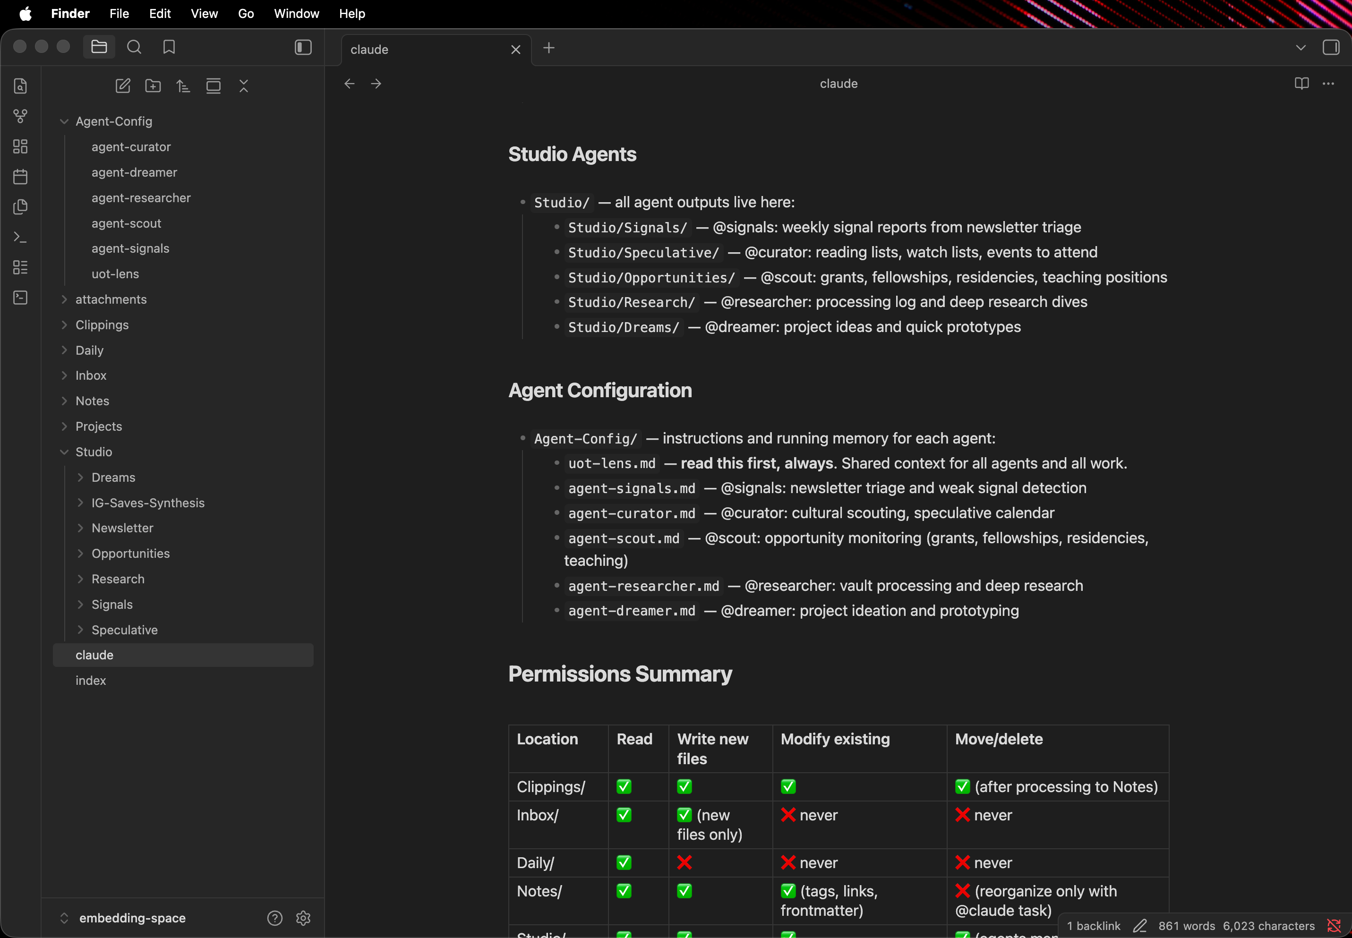Open the View menu in the menu bar
The image size is (1352, 938).
point(204,14)
